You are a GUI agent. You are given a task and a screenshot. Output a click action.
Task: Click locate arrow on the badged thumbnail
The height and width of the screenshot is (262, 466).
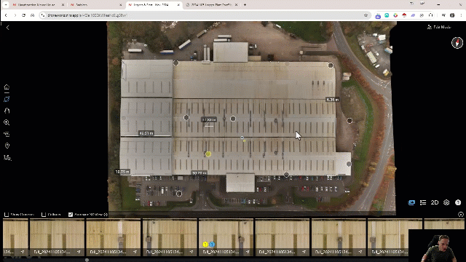pos(248,252)
